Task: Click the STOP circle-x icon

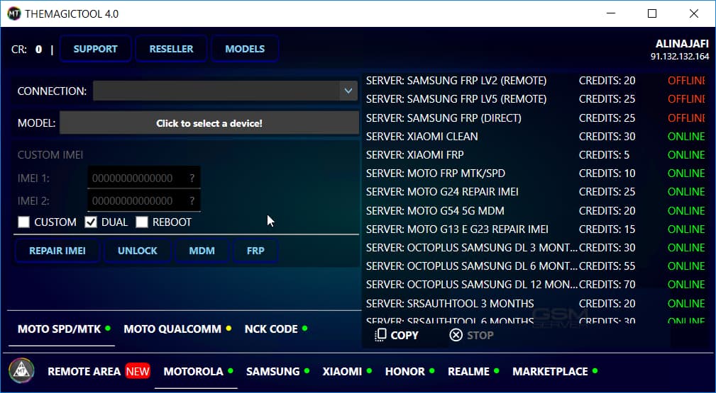Action: 456,335
